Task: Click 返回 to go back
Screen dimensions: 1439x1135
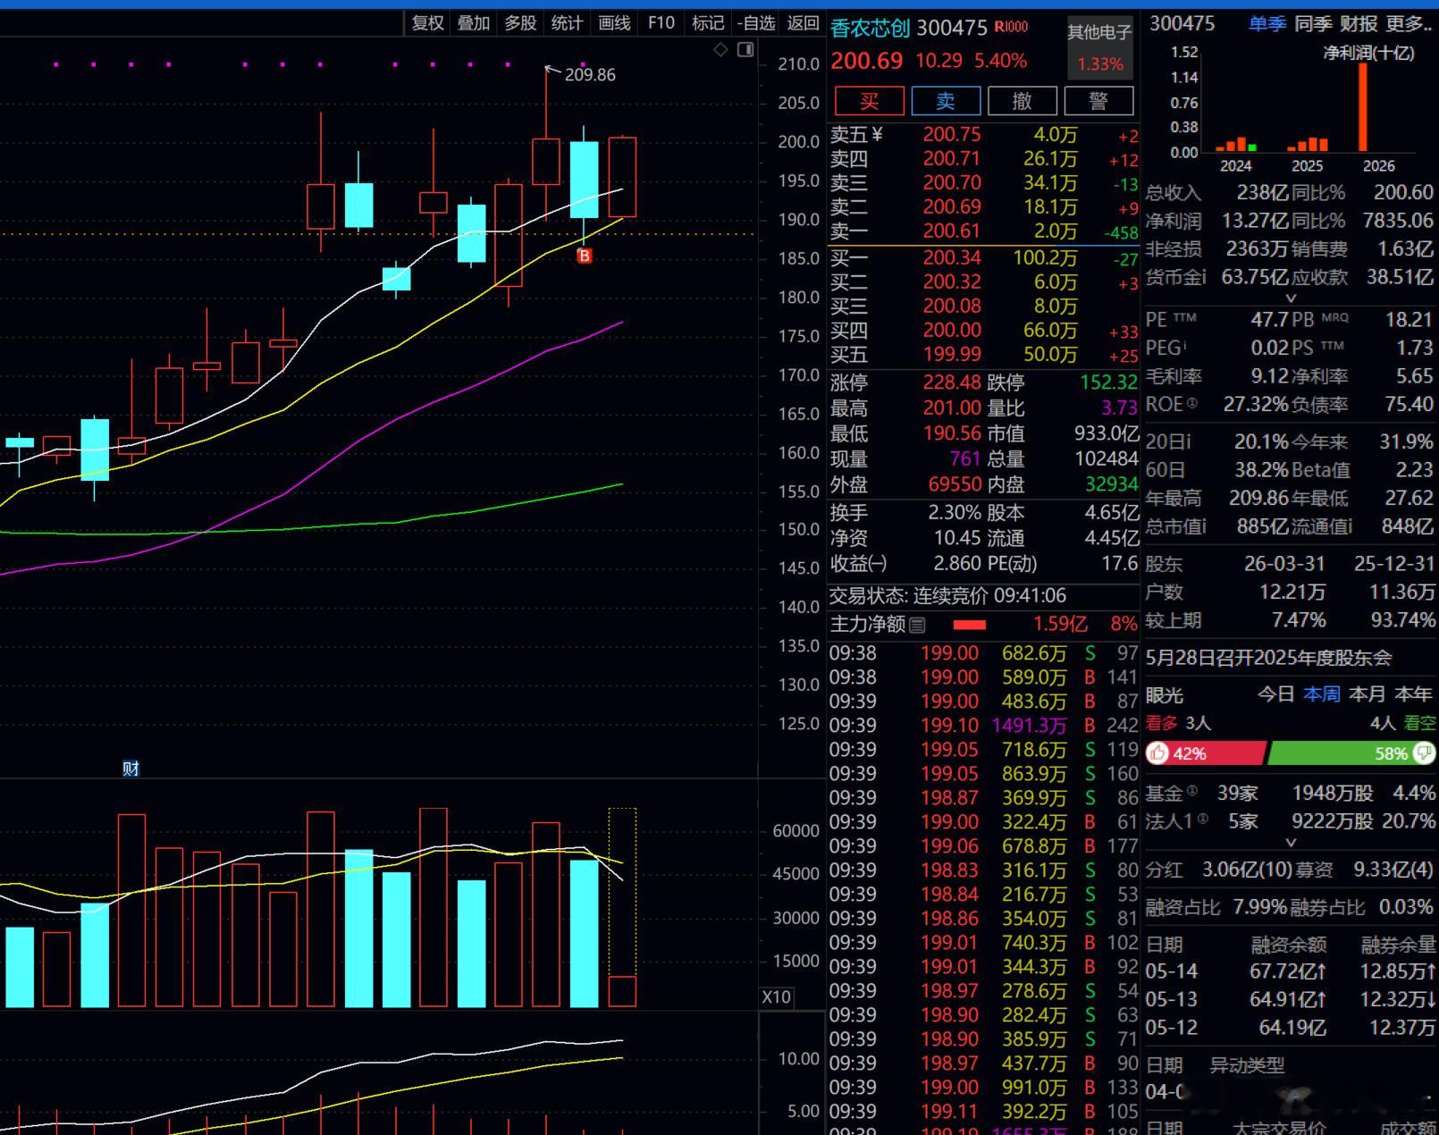Action: (x=803, y=23)
